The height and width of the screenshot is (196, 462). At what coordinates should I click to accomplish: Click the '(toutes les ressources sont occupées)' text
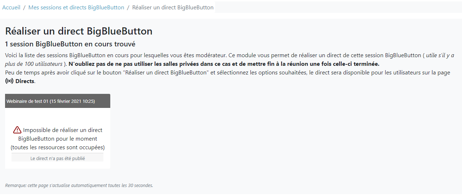[58, 147]
